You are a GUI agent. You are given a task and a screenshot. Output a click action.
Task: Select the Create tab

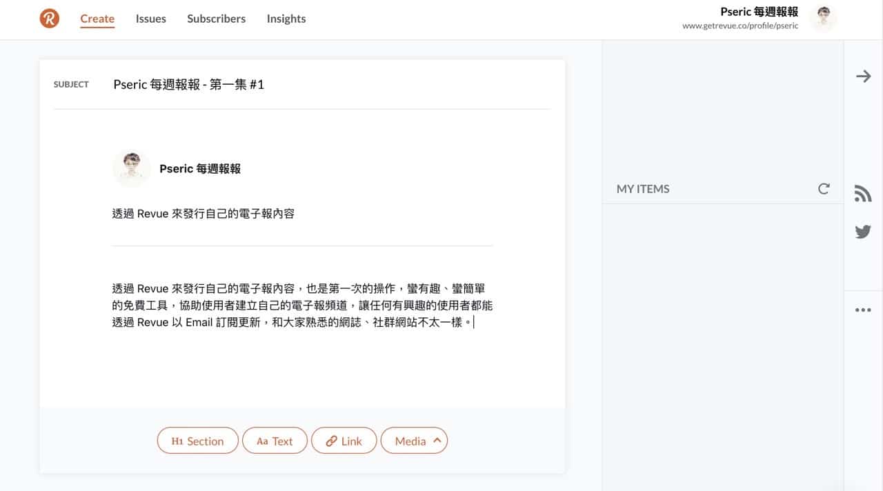click(x=97, y=19)
